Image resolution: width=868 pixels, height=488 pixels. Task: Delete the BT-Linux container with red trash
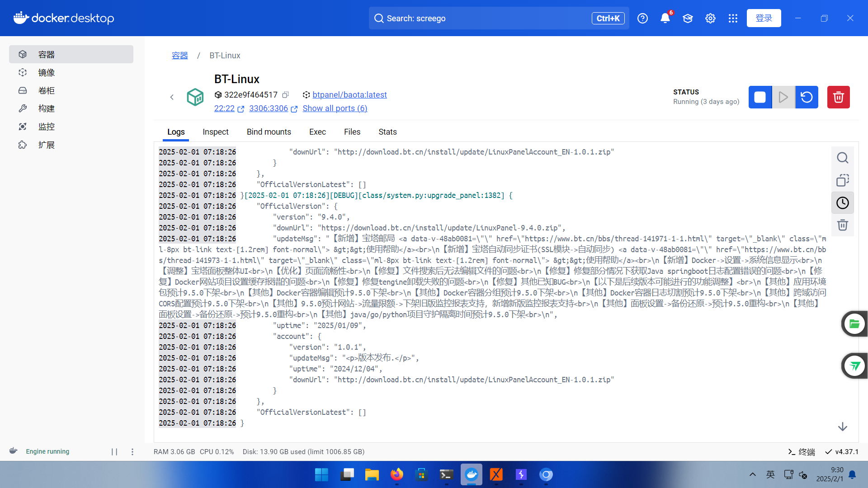click(x=839, y=97)
